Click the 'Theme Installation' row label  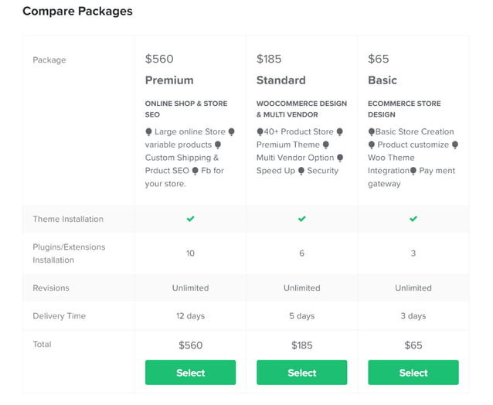[68, 219]
